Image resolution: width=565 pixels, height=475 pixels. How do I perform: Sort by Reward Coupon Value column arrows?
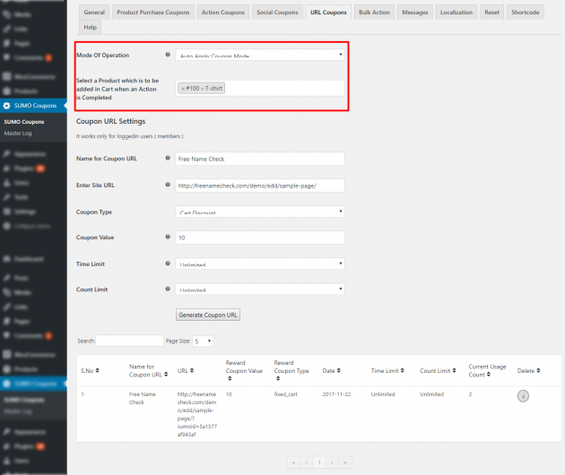tap(230, 378)
